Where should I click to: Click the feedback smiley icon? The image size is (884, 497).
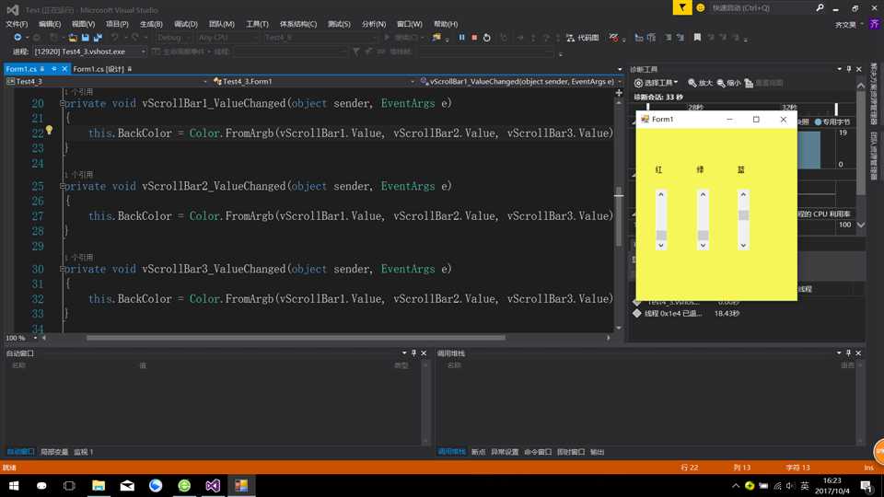pyautogui.click(x=700, y=8)
